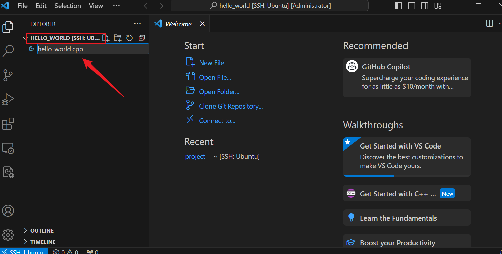
Task: Select the Welcome tab
Action: point(179,24)
